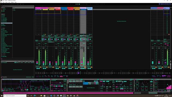Select the pink first track header

click(38, 8)
